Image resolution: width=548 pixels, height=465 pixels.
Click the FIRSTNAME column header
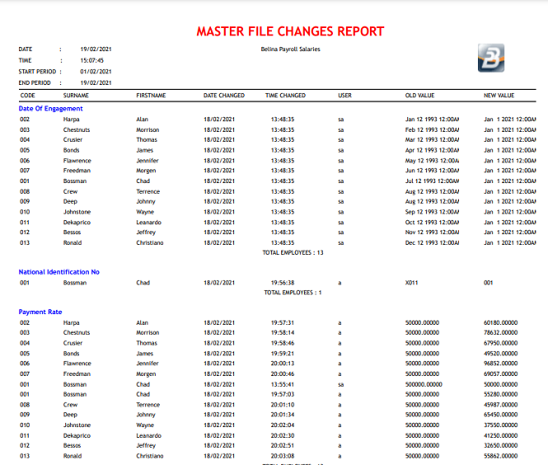[x=151, y=96]
